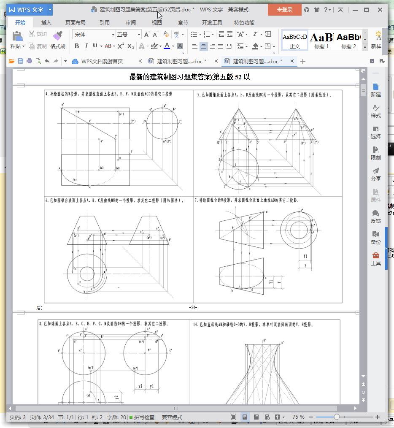The image size is (394, 428).
Task: Decrease the paragraph indent
Action: (221, 34)
